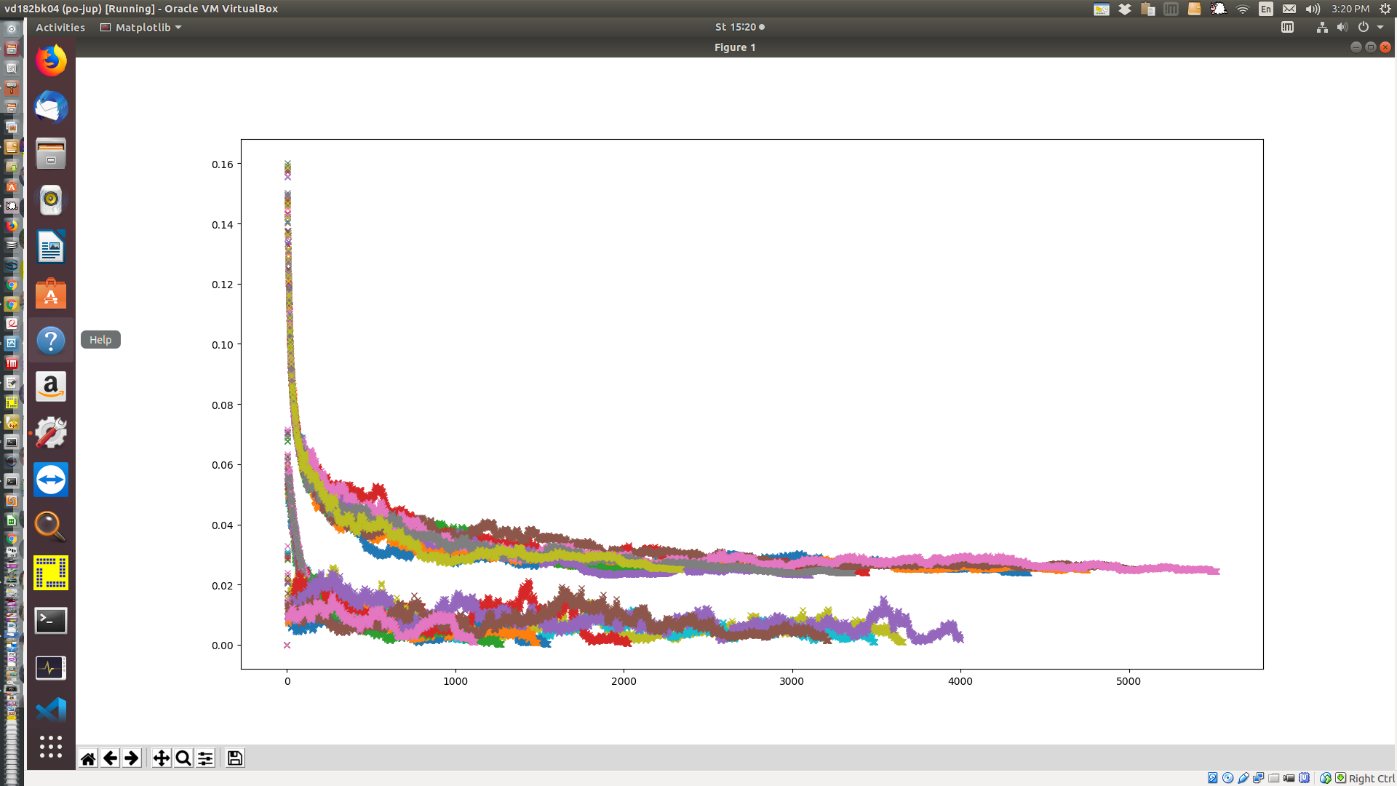Go back to the previous plot view
The height and width of the screenshot is (786, 1397).
click(x=110, y=758)
